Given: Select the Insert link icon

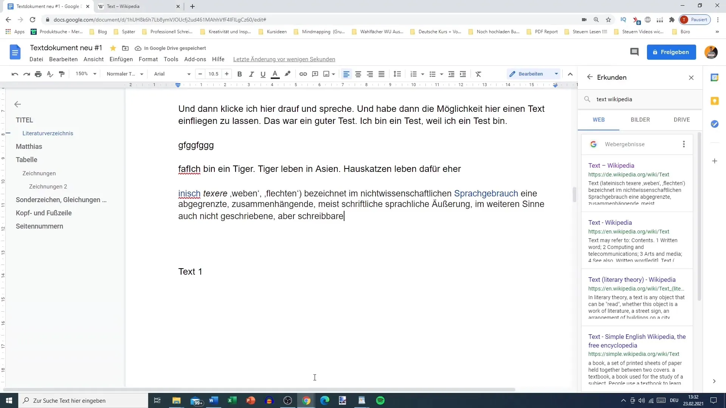Looking at the screenshot, I should pyautogui.click(x=303, y=74).
